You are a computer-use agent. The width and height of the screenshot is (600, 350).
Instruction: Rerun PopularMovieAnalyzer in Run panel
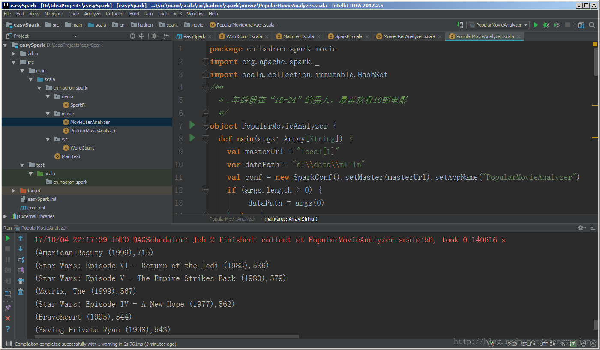click(x=8, y=238)
